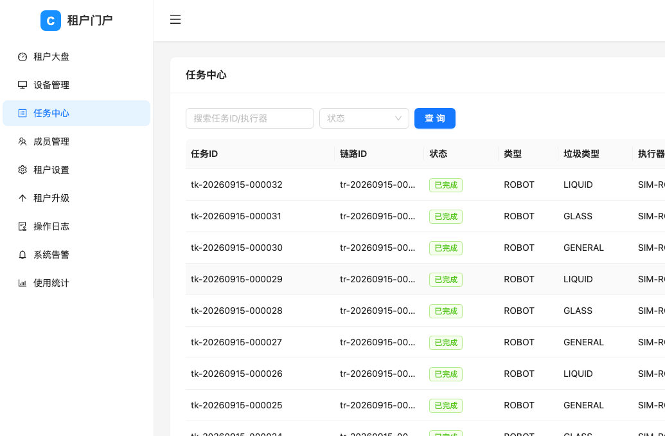Click the 状态 dropdown chevron arrow

pyautogui.click(x=398, y=118)
